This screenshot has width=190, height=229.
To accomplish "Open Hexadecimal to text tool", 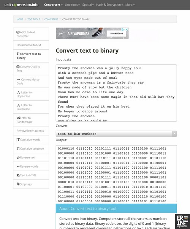I will pyautogui.click(x=31, y=45).
